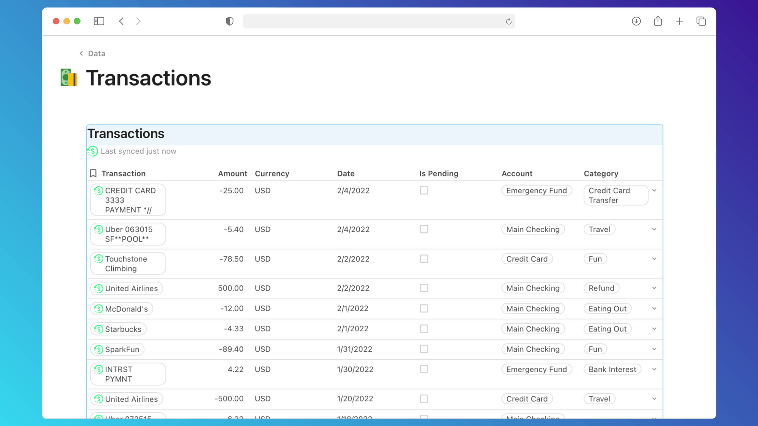
Task: Enable Is Pending for the McDonald's transaction
Action: (424, 308)
